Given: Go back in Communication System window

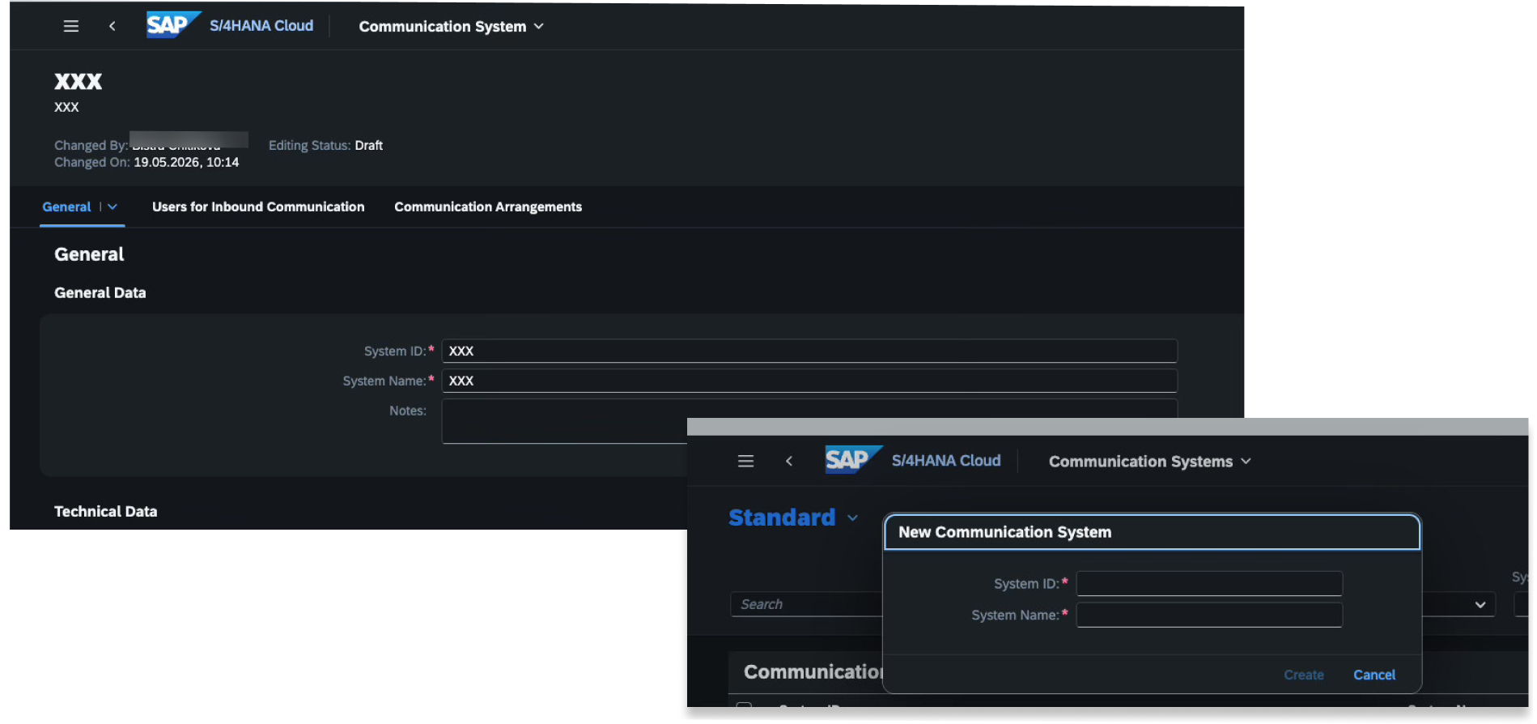Looking at the screenshot, I should pyautogui.click(x=113, y=26).
